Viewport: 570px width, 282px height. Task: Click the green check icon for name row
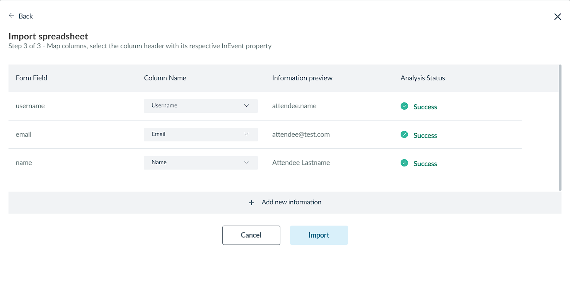coord(404,163)
